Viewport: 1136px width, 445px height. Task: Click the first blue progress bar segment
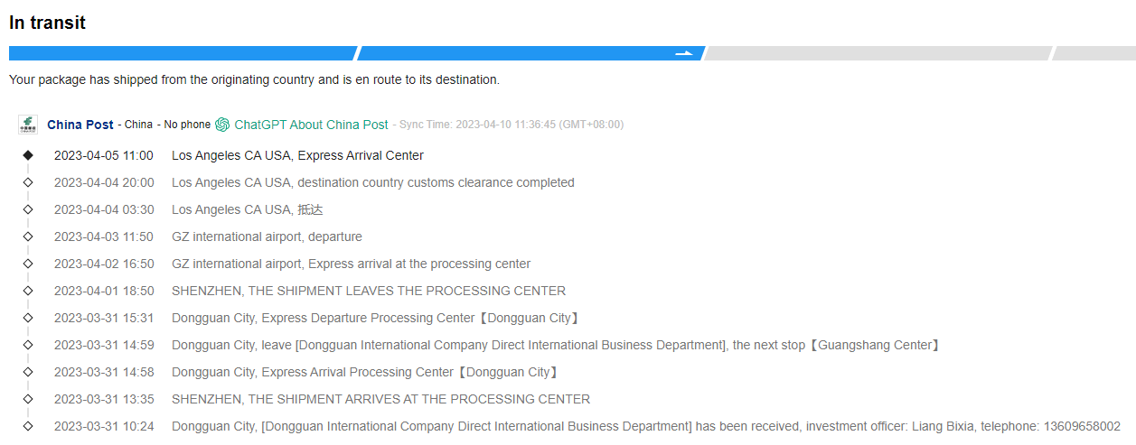point(182,53)
